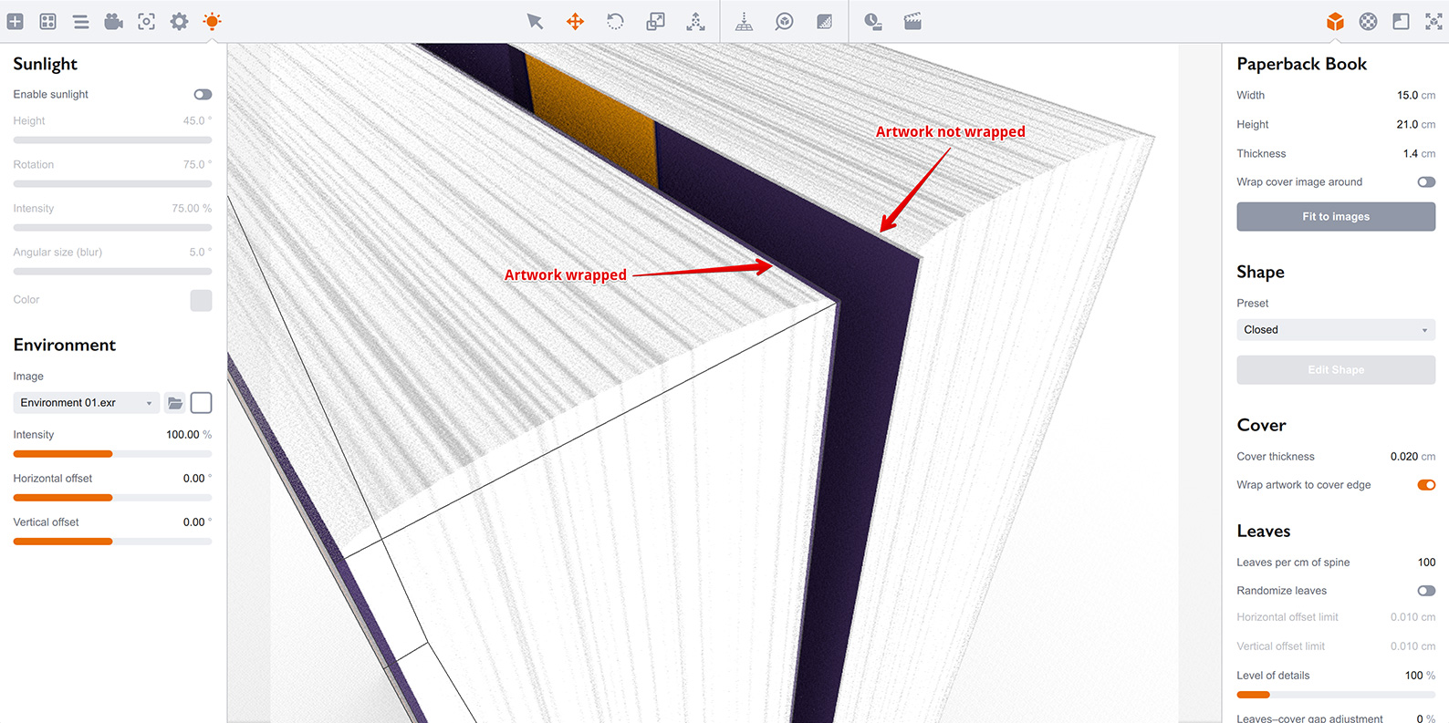Browse for environment image folder icon
The image size is (1449, 723).
click(x=175, y=402)
